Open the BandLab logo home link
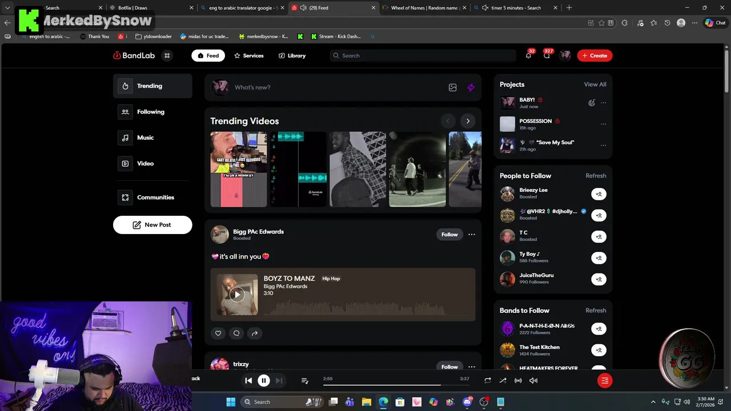This screenshot has height=411, width=731. click(134, 55)
